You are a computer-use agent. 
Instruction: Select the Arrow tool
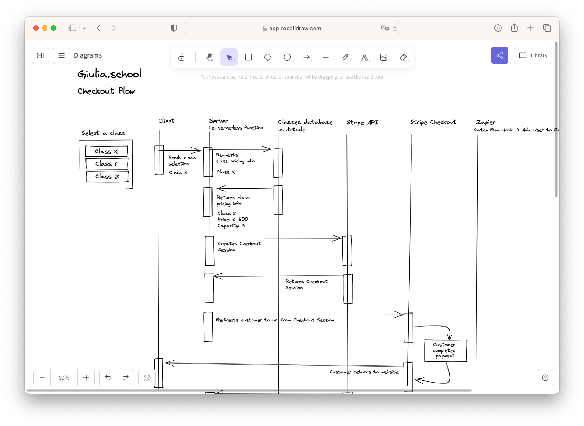click(306, 57)
